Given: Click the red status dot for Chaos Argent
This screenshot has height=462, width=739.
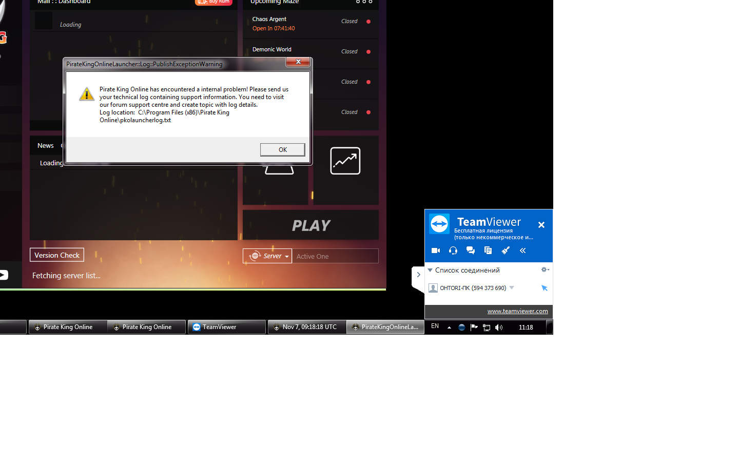Looking at the screenshot, I should [368, 22].
